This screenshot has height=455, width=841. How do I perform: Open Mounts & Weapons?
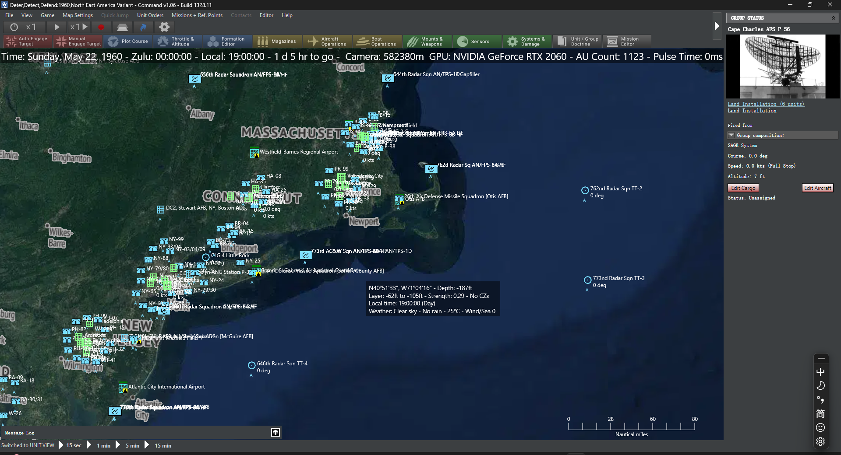click(427, 42)
